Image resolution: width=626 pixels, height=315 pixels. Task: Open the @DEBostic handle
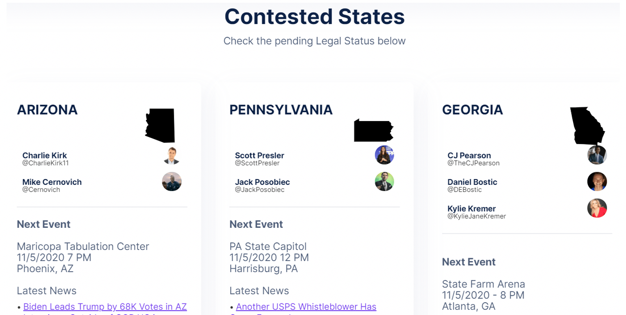coord(465,189)
